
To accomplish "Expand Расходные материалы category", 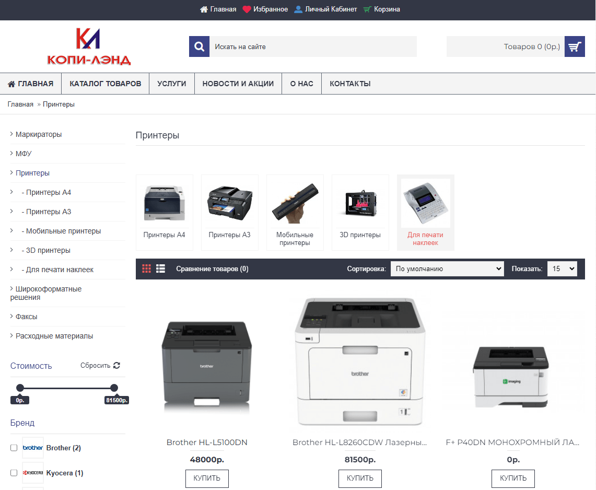I will click(x=54, y=336).
